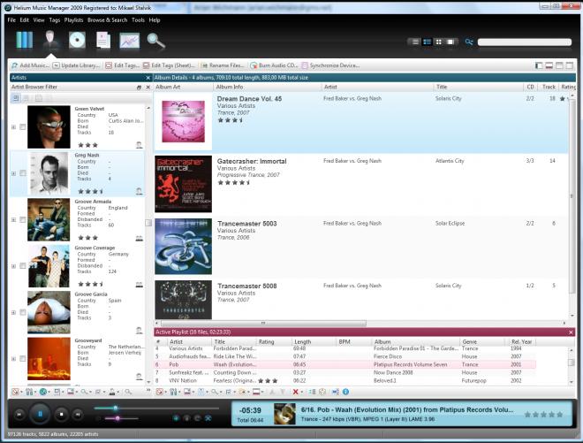Image resolution: width=583 pixels, height=443 pixels.
Task: Sort playlist by Length column header
Action: (314, 341)
